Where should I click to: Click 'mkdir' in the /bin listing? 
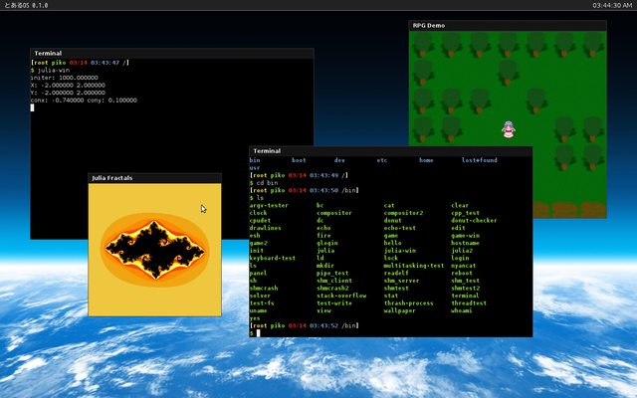[325, 266]
